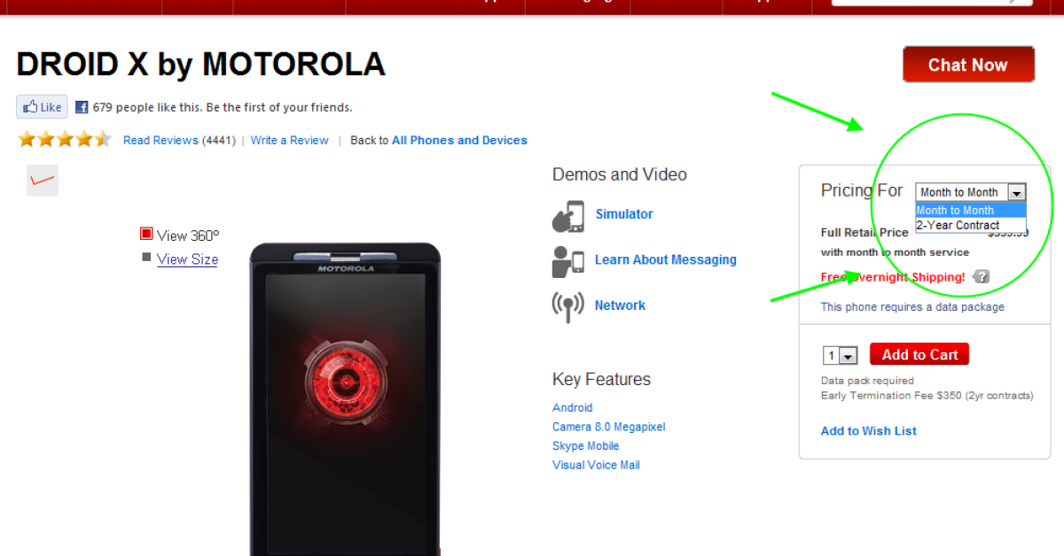Open the Write a Review link
Image resolution: width=1064 pixels, height=556 pixels.
click(x=290, y=140)
